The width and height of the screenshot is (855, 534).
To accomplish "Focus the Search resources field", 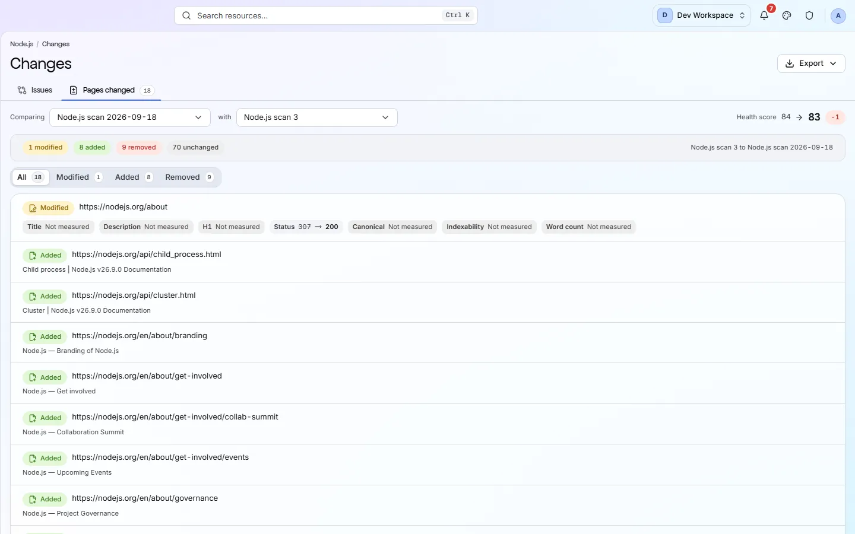I will tap(326, 15).
